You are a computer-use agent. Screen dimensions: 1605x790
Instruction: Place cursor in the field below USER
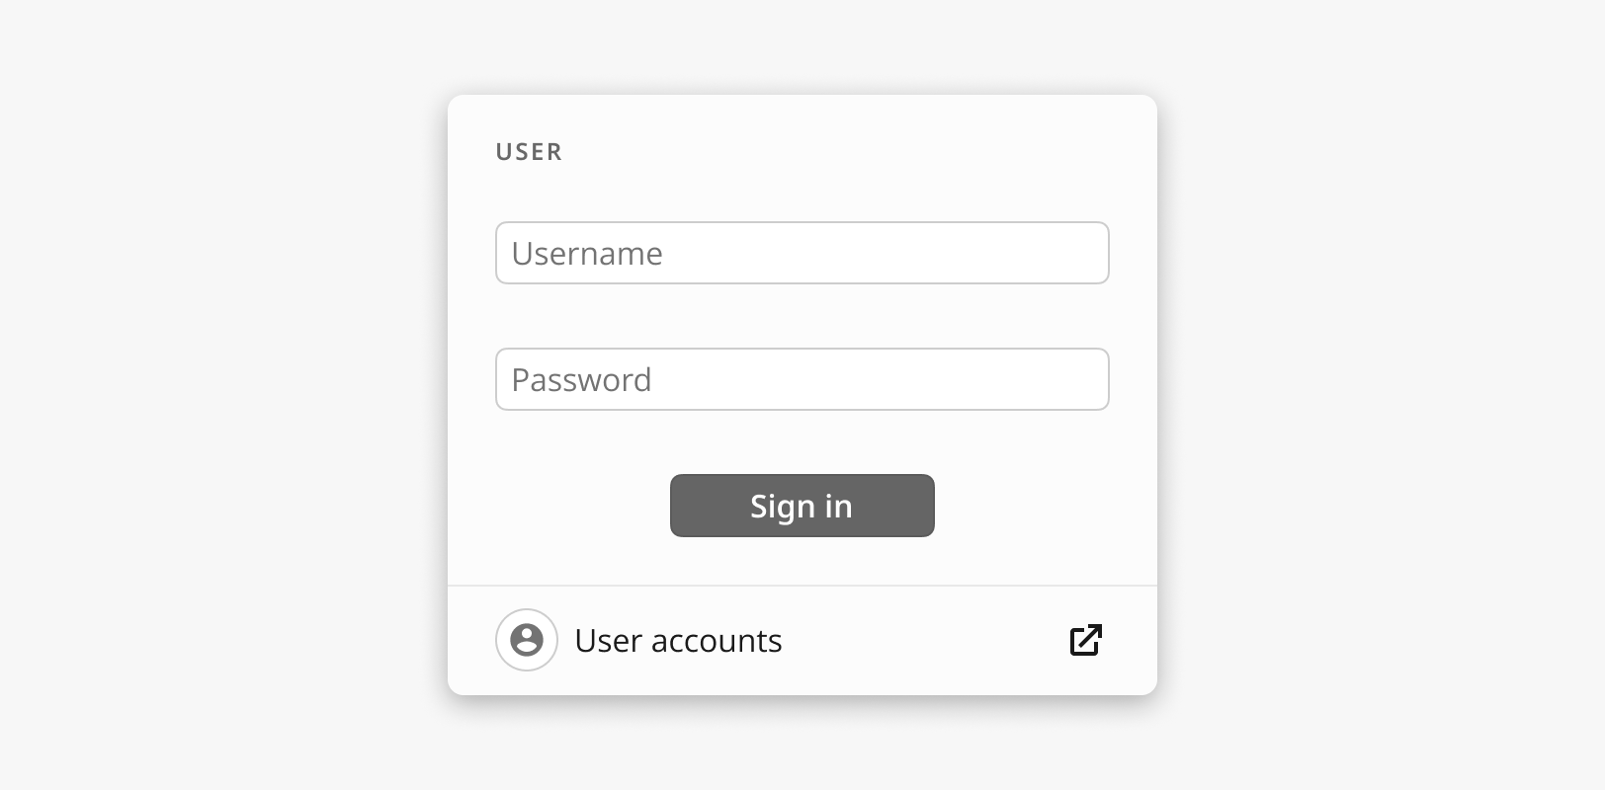tap(802, 253)
